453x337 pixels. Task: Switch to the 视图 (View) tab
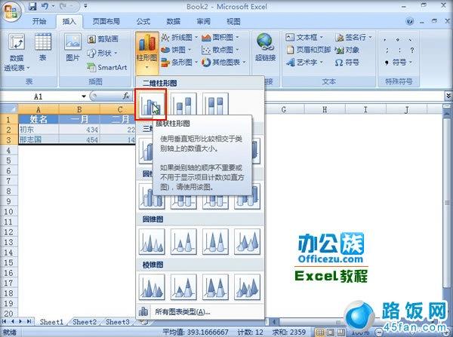(x=233, y=21)
